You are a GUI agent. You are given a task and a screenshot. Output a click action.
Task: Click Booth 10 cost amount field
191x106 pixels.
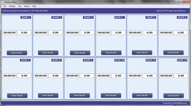[x=118, y=76]
